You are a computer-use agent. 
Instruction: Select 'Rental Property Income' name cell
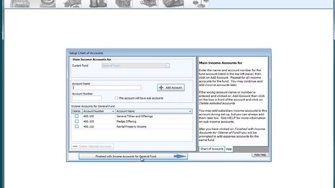(154, 126)
